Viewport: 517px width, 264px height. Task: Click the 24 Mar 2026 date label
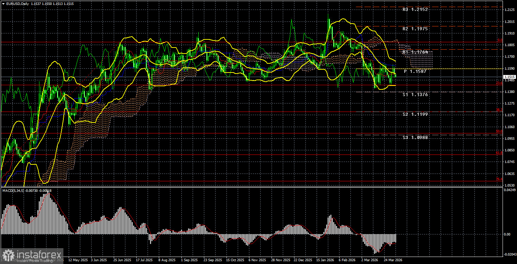(x=393, y=260)
